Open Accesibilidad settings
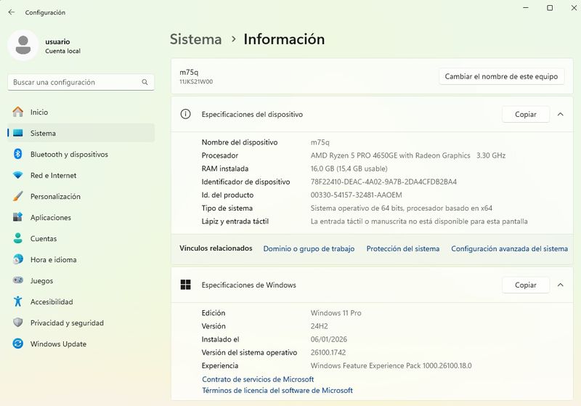 (x=81, y=301)
